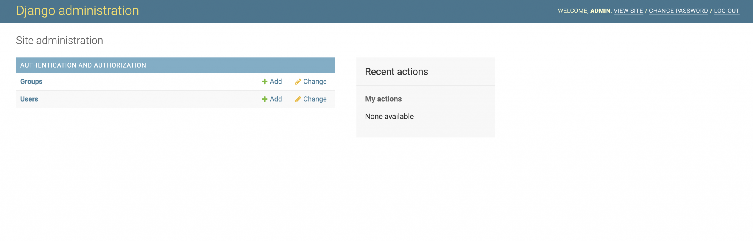Click the pencil icon in Users row
This screenshot has width=753, height=241.
[298, 99]
